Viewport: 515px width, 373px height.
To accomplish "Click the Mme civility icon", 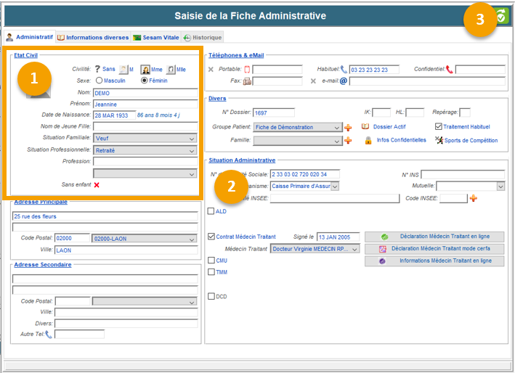I will pos(145,69).
